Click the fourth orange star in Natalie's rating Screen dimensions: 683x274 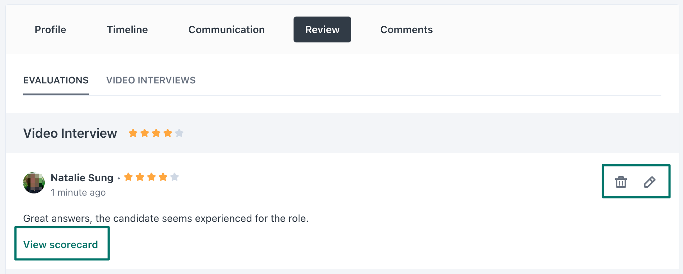click(163, 177)
